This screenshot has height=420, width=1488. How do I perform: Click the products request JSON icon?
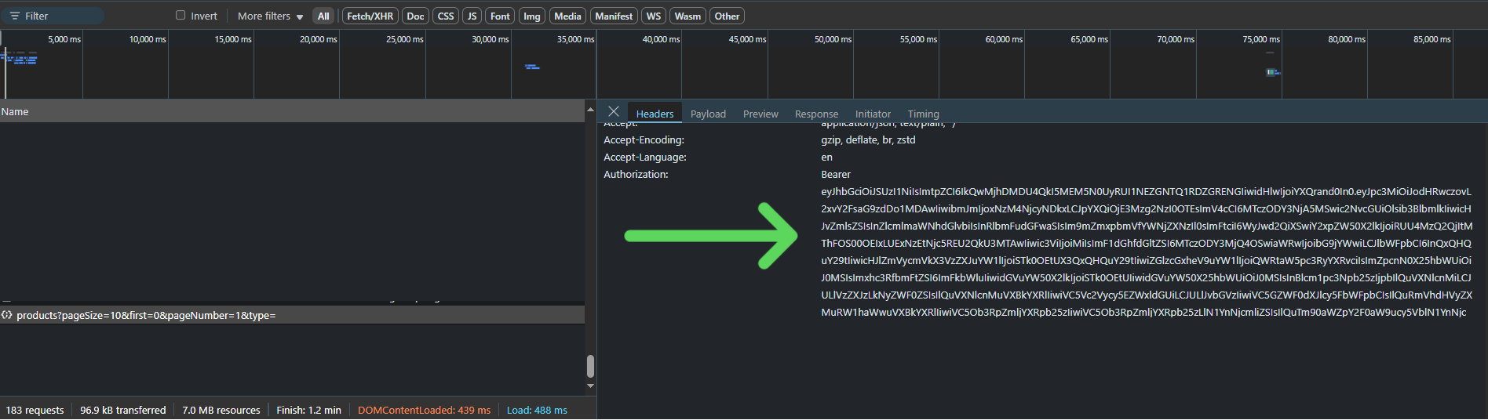point(7,315)
